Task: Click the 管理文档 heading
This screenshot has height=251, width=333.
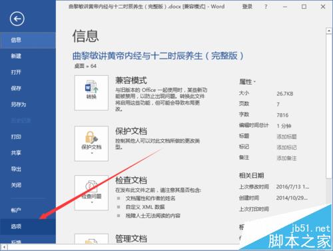Action: [x=131, y=239]
